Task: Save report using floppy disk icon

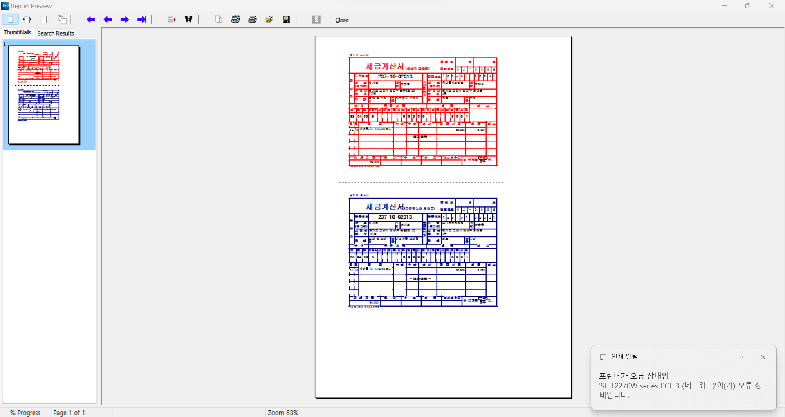Action: [x=286, y=20]
